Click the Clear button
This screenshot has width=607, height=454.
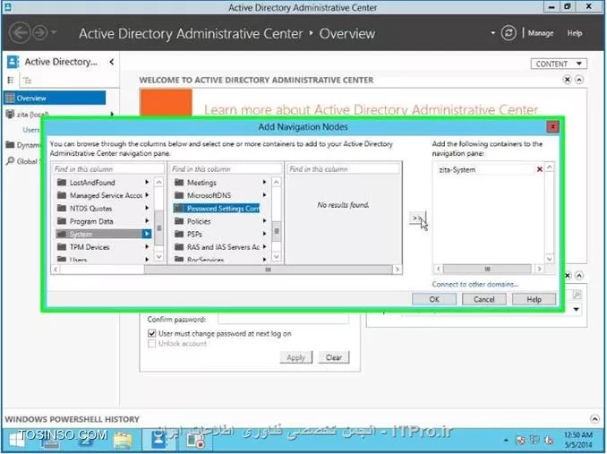tap(334, 357)
